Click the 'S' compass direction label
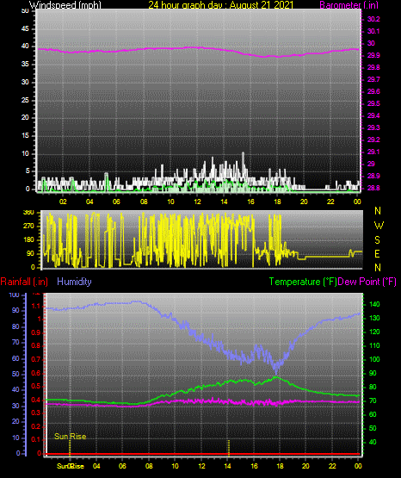This screenshot has width=401, height=478. [377, 240]
